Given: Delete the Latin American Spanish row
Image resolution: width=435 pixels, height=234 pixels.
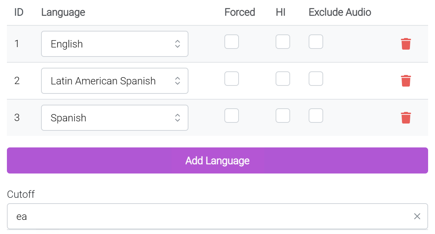Looking at the screenshot, I should (406, 81).
